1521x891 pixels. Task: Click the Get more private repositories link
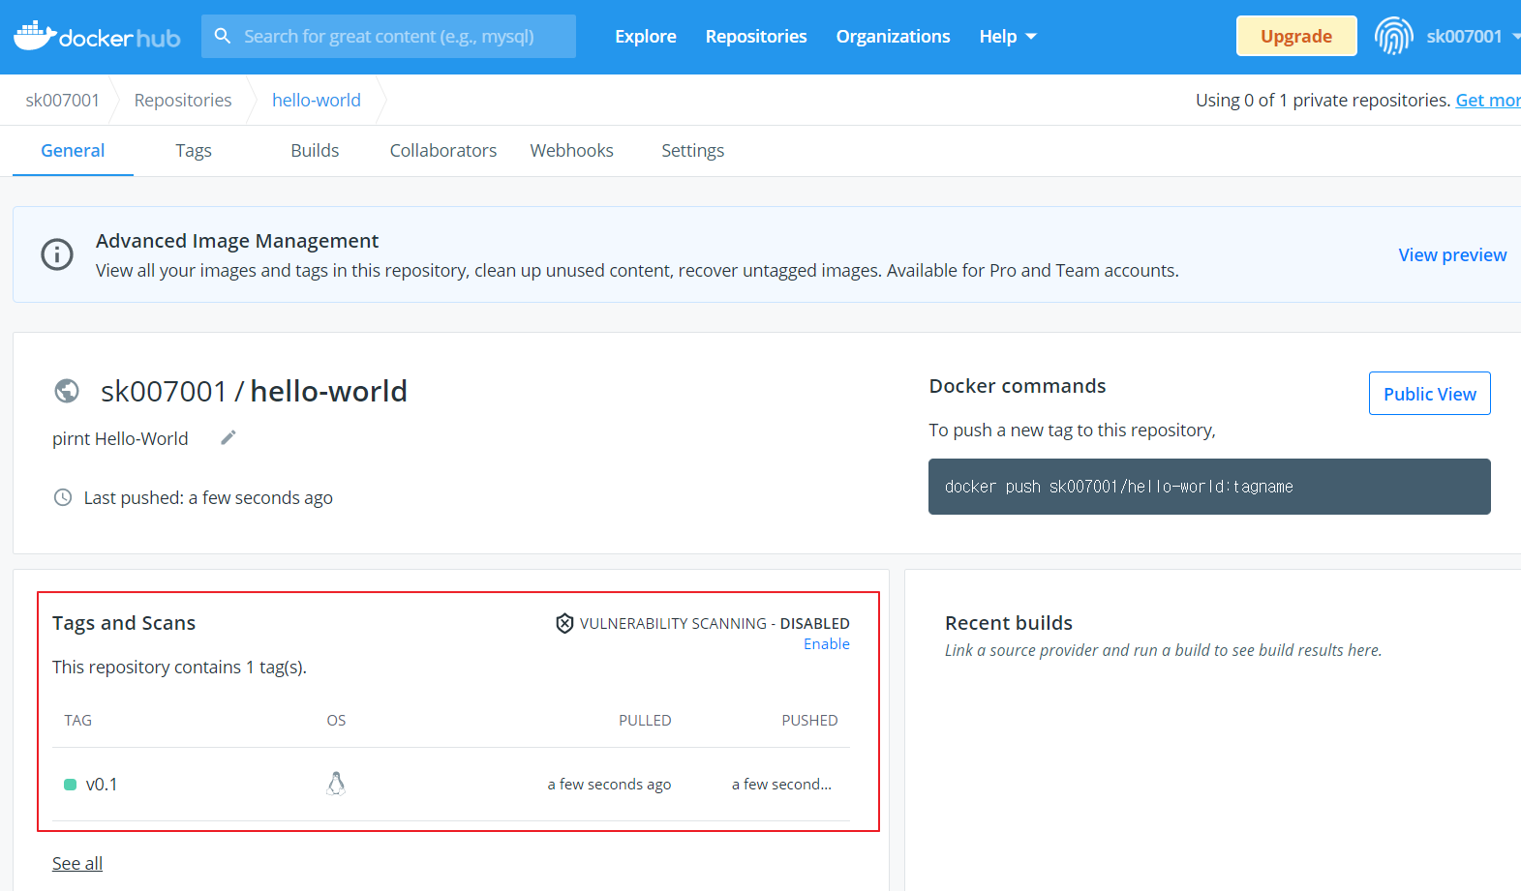pos(1488,100)
